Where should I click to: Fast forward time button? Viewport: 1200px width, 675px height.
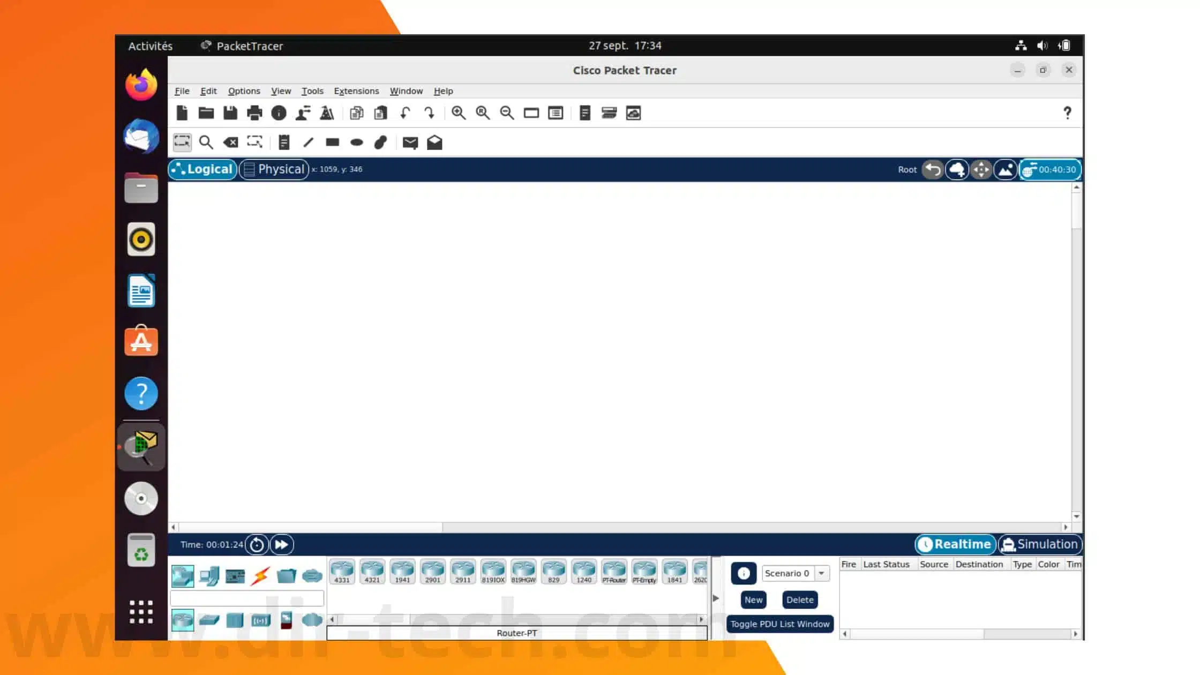click(x=282, y=545)
